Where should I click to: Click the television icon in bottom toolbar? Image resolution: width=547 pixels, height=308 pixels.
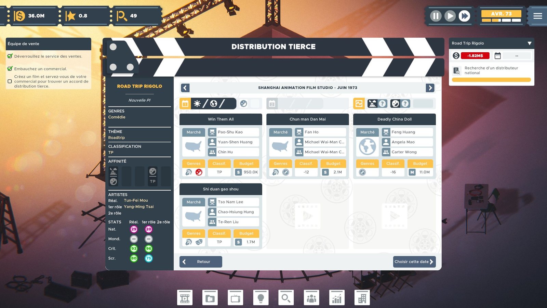click(235, 298)
